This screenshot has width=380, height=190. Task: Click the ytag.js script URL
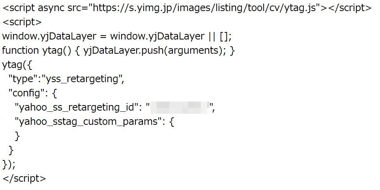tap(204, 8)
